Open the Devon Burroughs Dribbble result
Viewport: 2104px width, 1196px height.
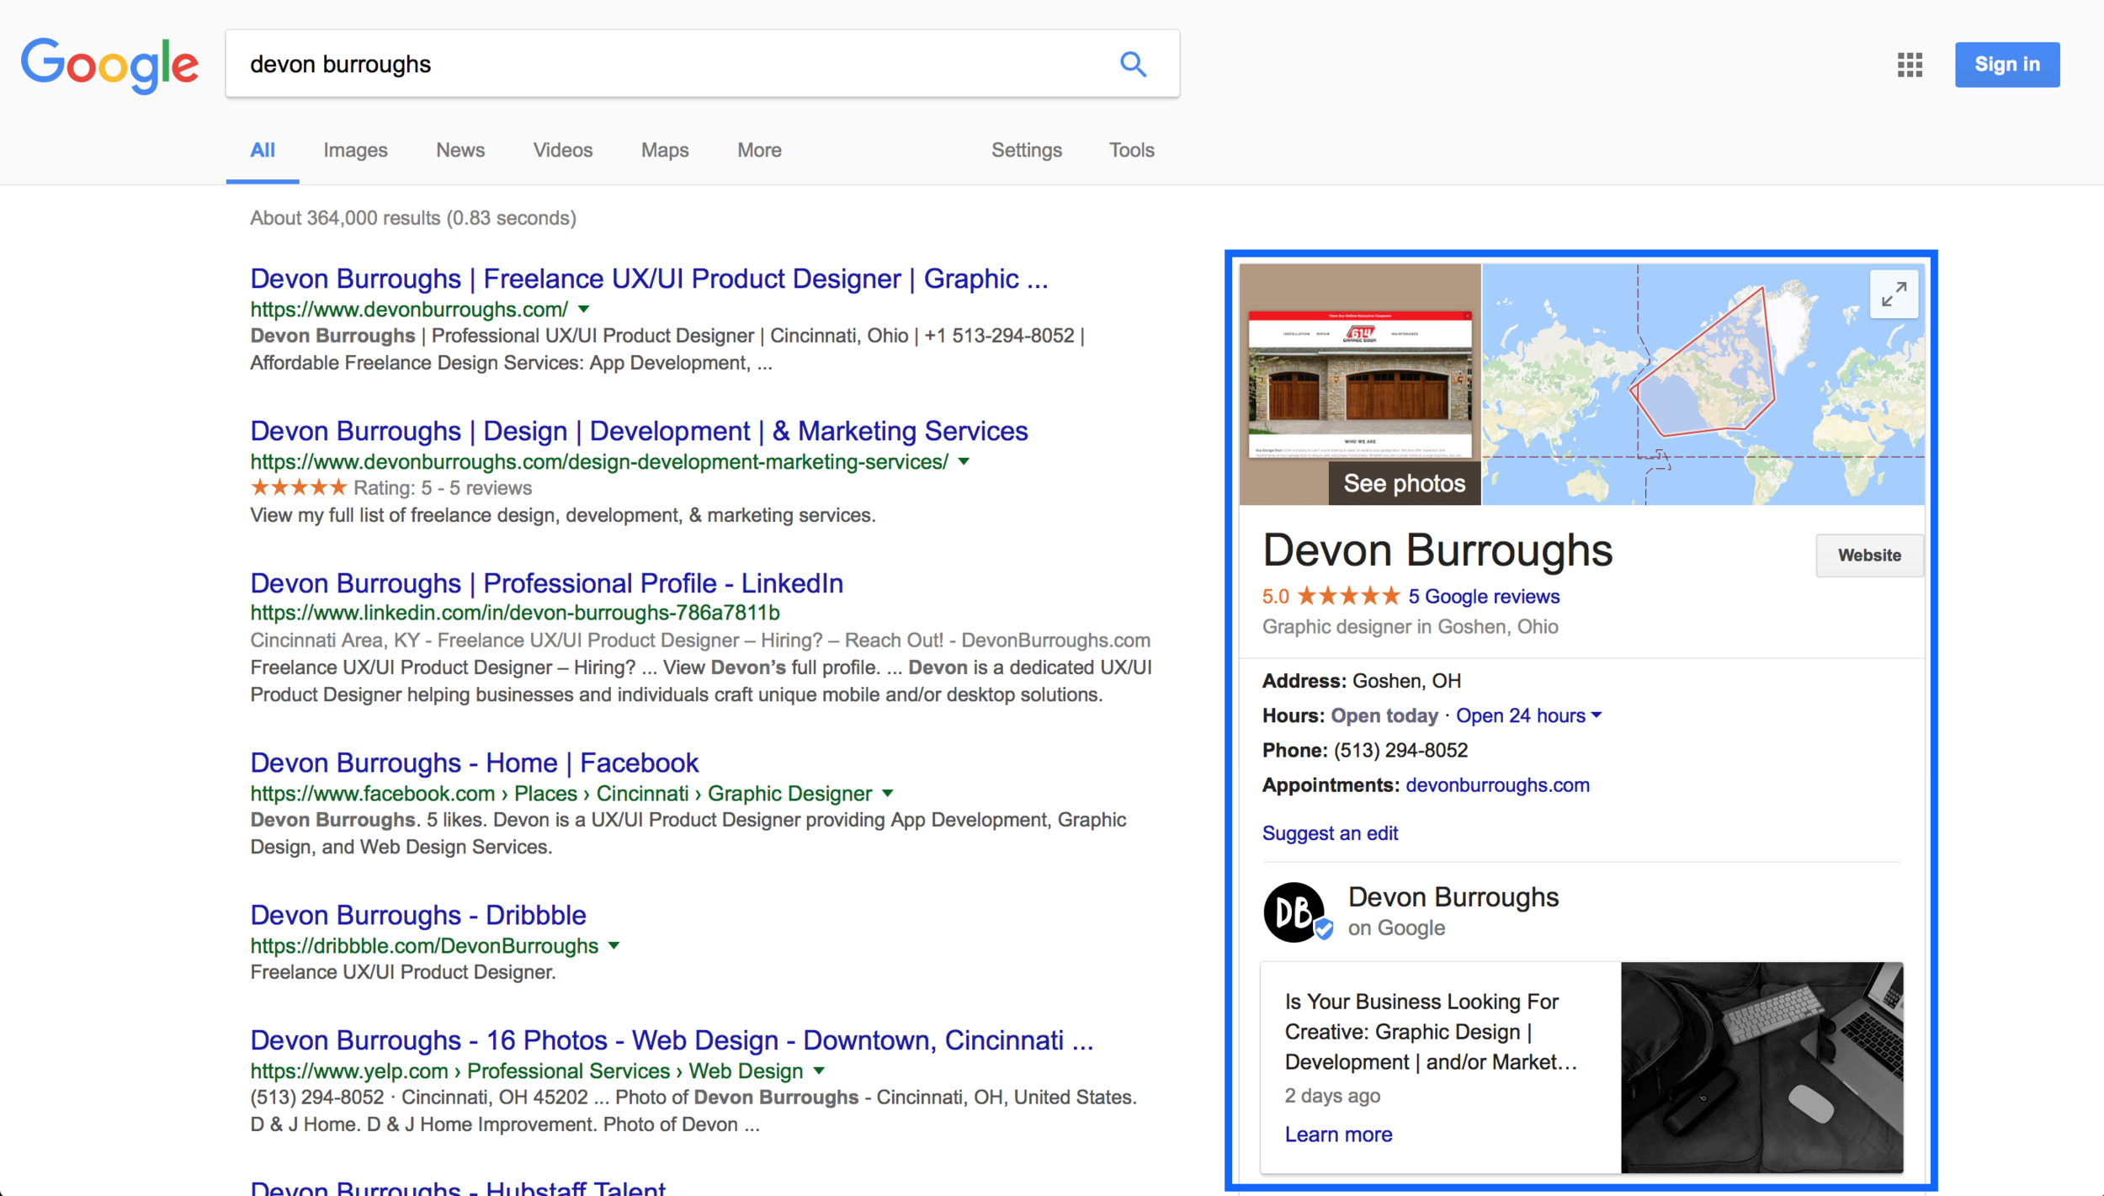coord(417,915)
